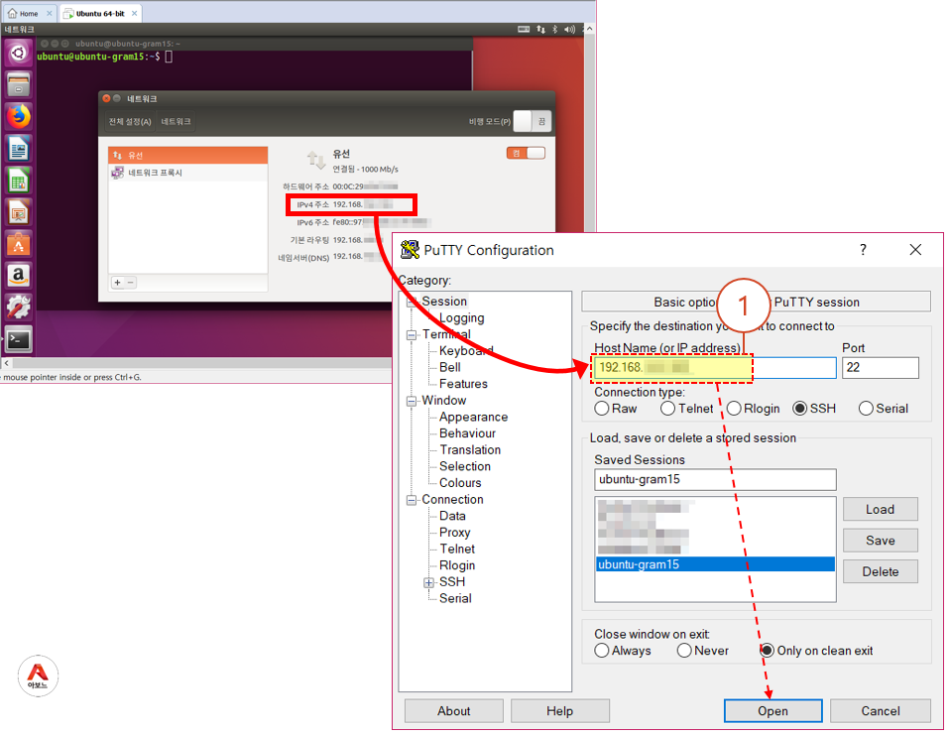
Task: Click the 네트워크 toolbar button
Action: point(176,121)
